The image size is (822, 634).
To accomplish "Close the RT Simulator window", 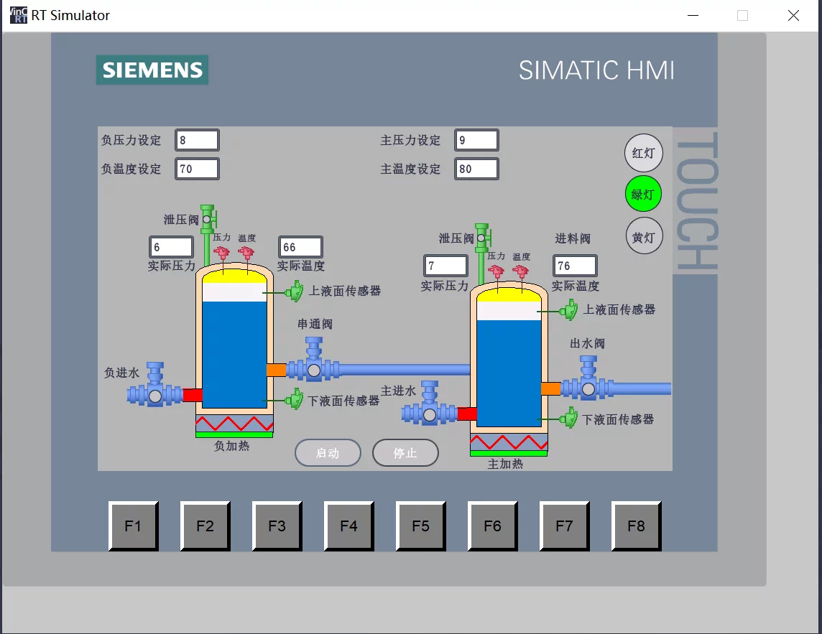I will tap(794, 15).
